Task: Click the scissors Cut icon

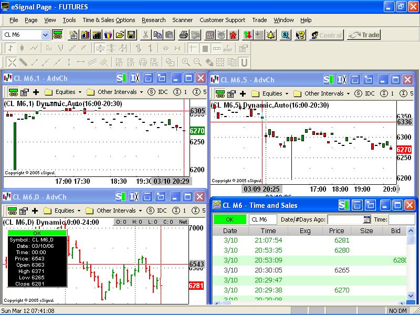Action: pos(145,35)
